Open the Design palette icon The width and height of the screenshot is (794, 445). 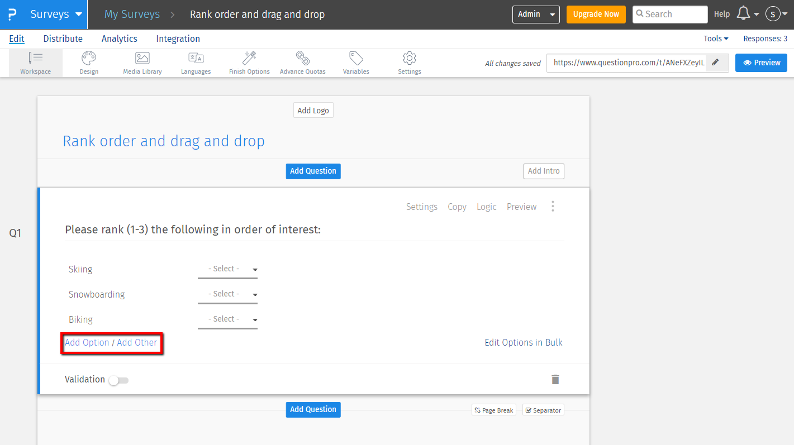click(x=89, y=58)
